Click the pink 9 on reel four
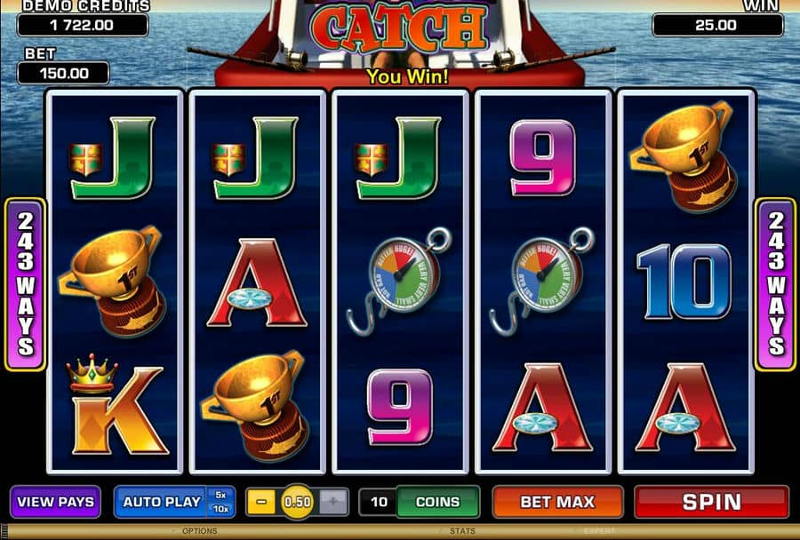This screenshot has width=800, height=540. 543,157
